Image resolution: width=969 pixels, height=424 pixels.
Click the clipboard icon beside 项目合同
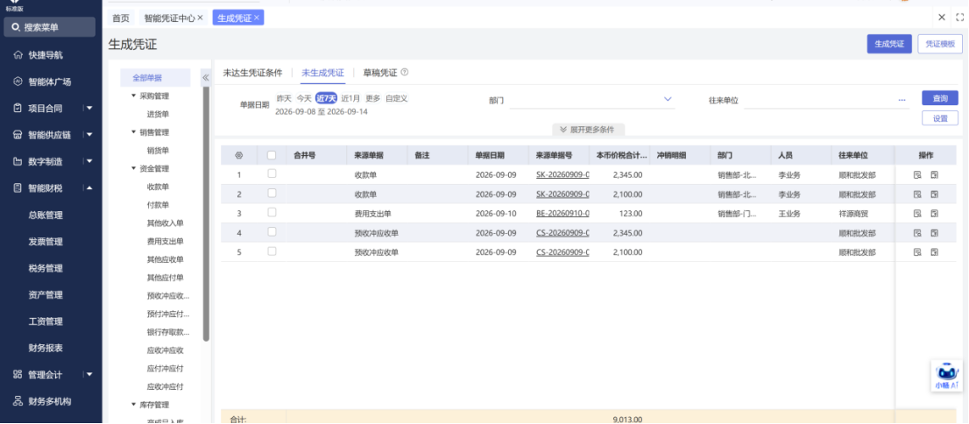point(18,108)
